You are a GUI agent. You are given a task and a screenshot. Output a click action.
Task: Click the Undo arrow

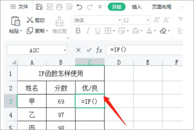(79, 7)
